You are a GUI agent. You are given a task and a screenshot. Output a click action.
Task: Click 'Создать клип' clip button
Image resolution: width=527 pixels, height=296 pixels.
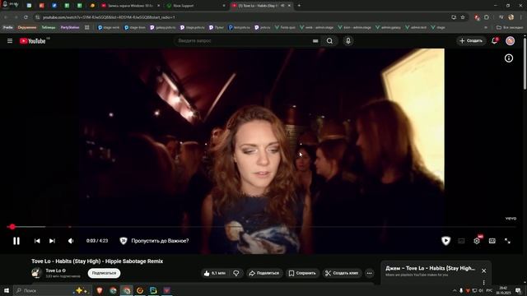342,273
